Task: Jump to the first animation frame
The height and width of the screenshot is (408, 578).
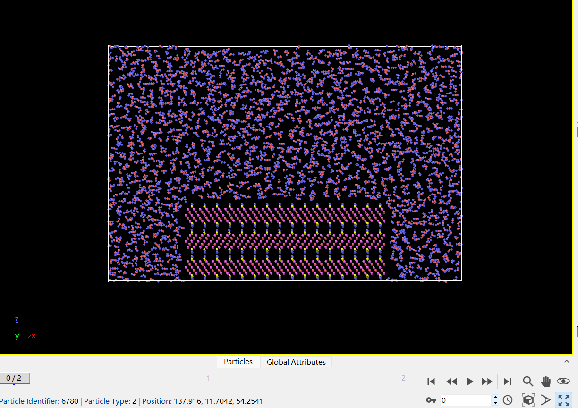Action: tap(431, 382)
